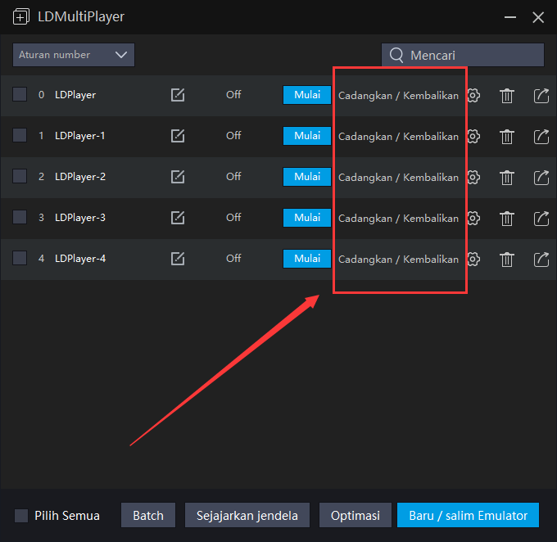
Task: Close the LDMultiPlayer window
Action: pyautogui.click(x=538, y=17)
